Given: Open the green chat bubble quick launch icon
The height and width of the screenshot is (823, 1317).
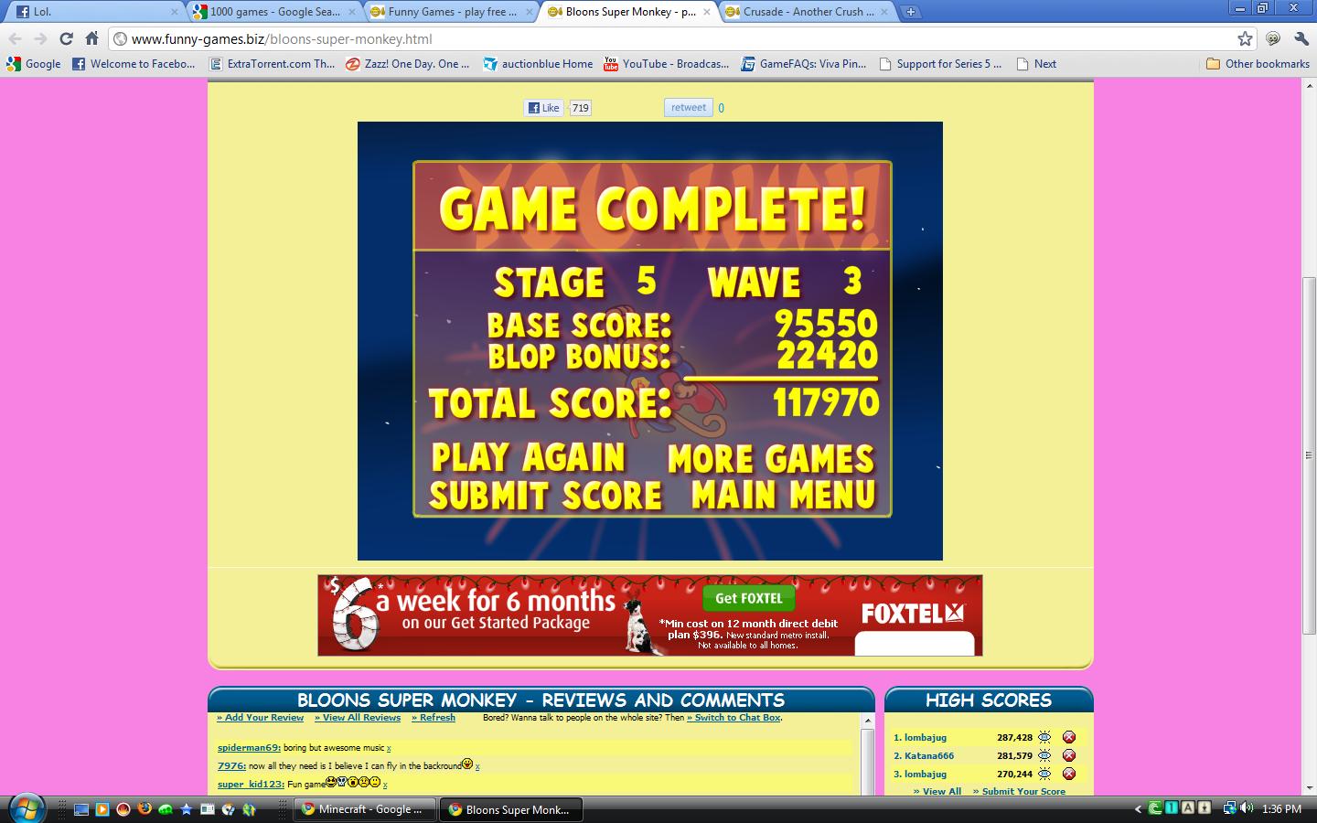Looking at the screenshot, I should coord(166,809).
